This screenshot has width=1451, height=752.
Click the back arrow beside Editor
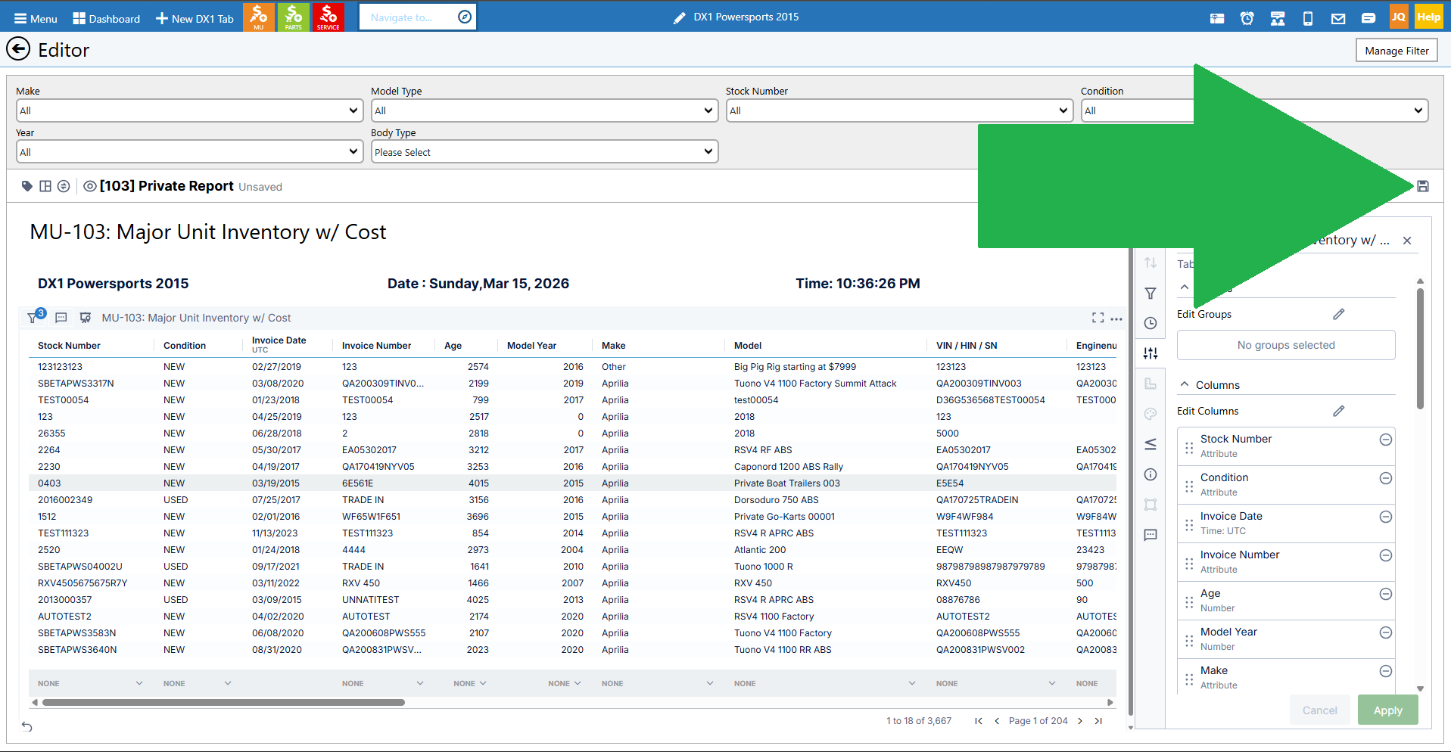(x=18, y=50)
